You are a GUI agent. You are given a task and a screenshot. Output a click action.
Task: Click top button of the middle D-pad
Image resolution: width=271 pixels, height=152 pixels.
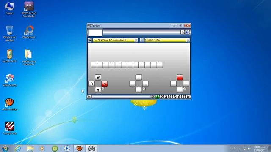(139, 77)
